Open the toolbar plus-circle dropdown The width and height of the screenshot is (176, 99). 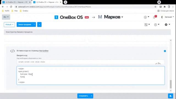click(x=157, y=24)
